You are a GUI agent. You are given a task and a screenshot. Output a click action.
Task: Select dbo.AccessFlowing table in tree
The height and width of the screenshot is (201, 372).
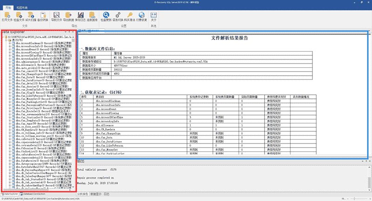43,52
